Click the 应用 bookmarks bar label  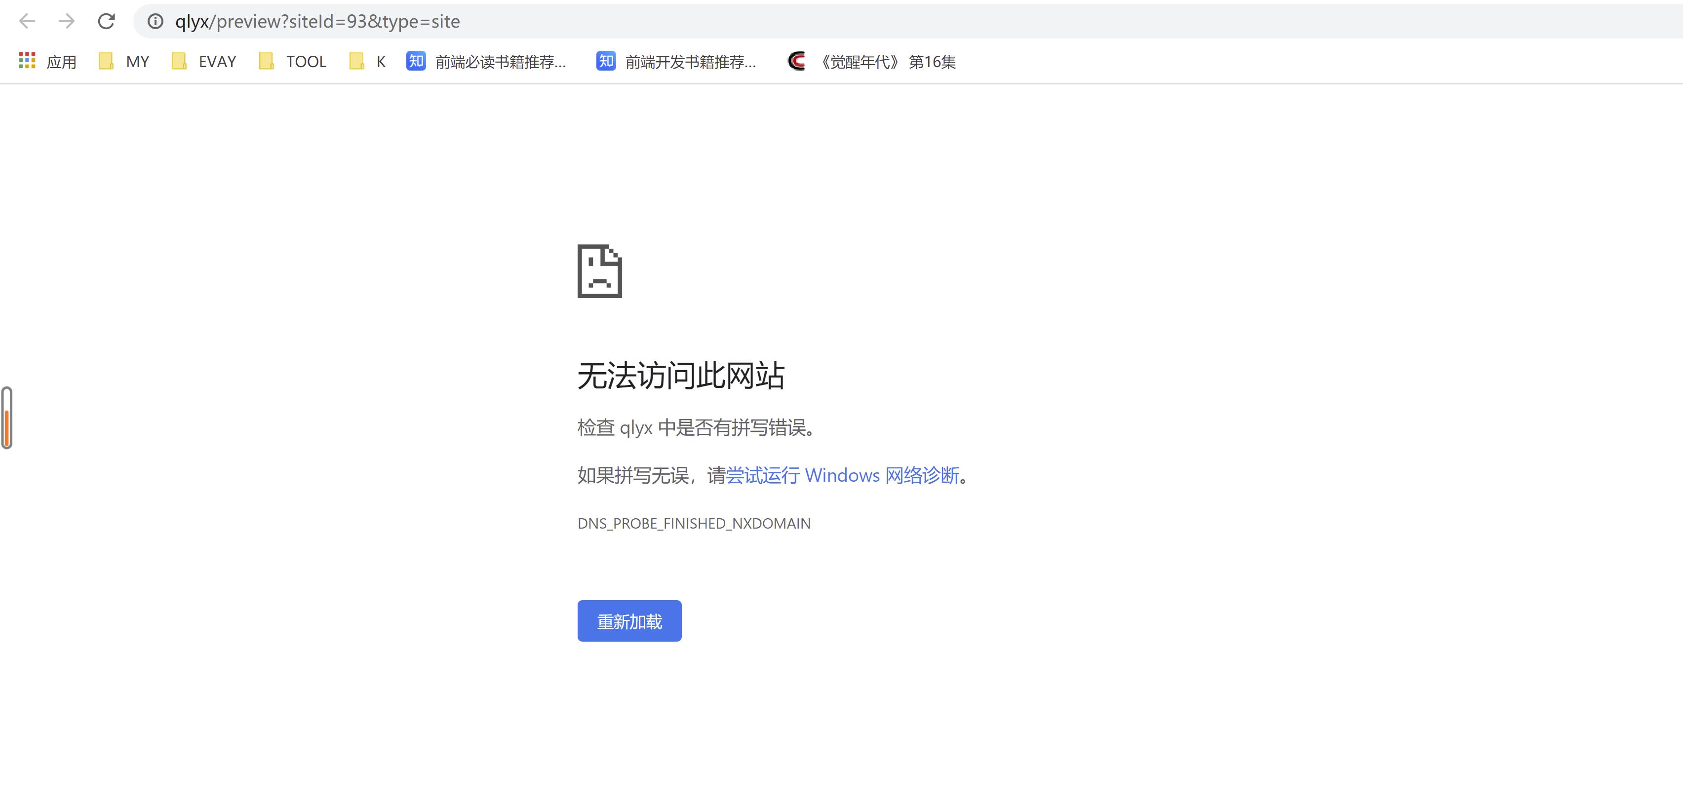tap(61, 62)
